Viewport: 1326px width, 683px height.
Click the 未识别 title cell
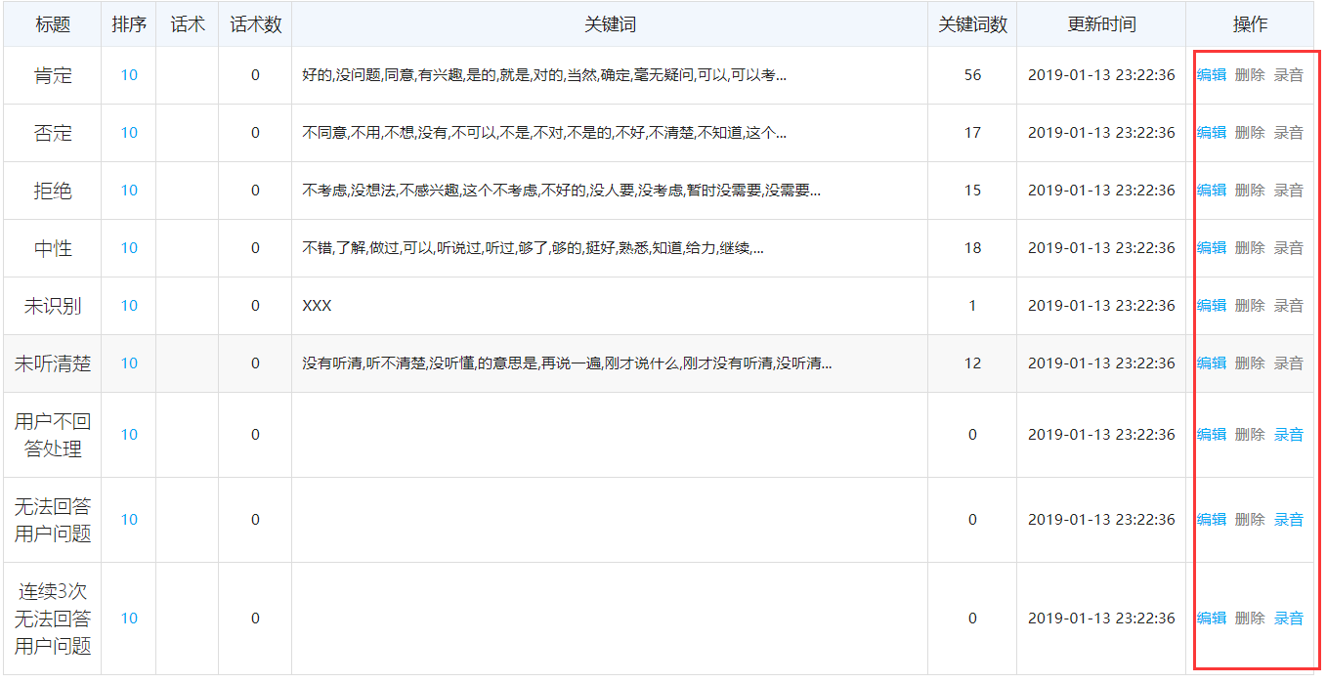point(53,306)
